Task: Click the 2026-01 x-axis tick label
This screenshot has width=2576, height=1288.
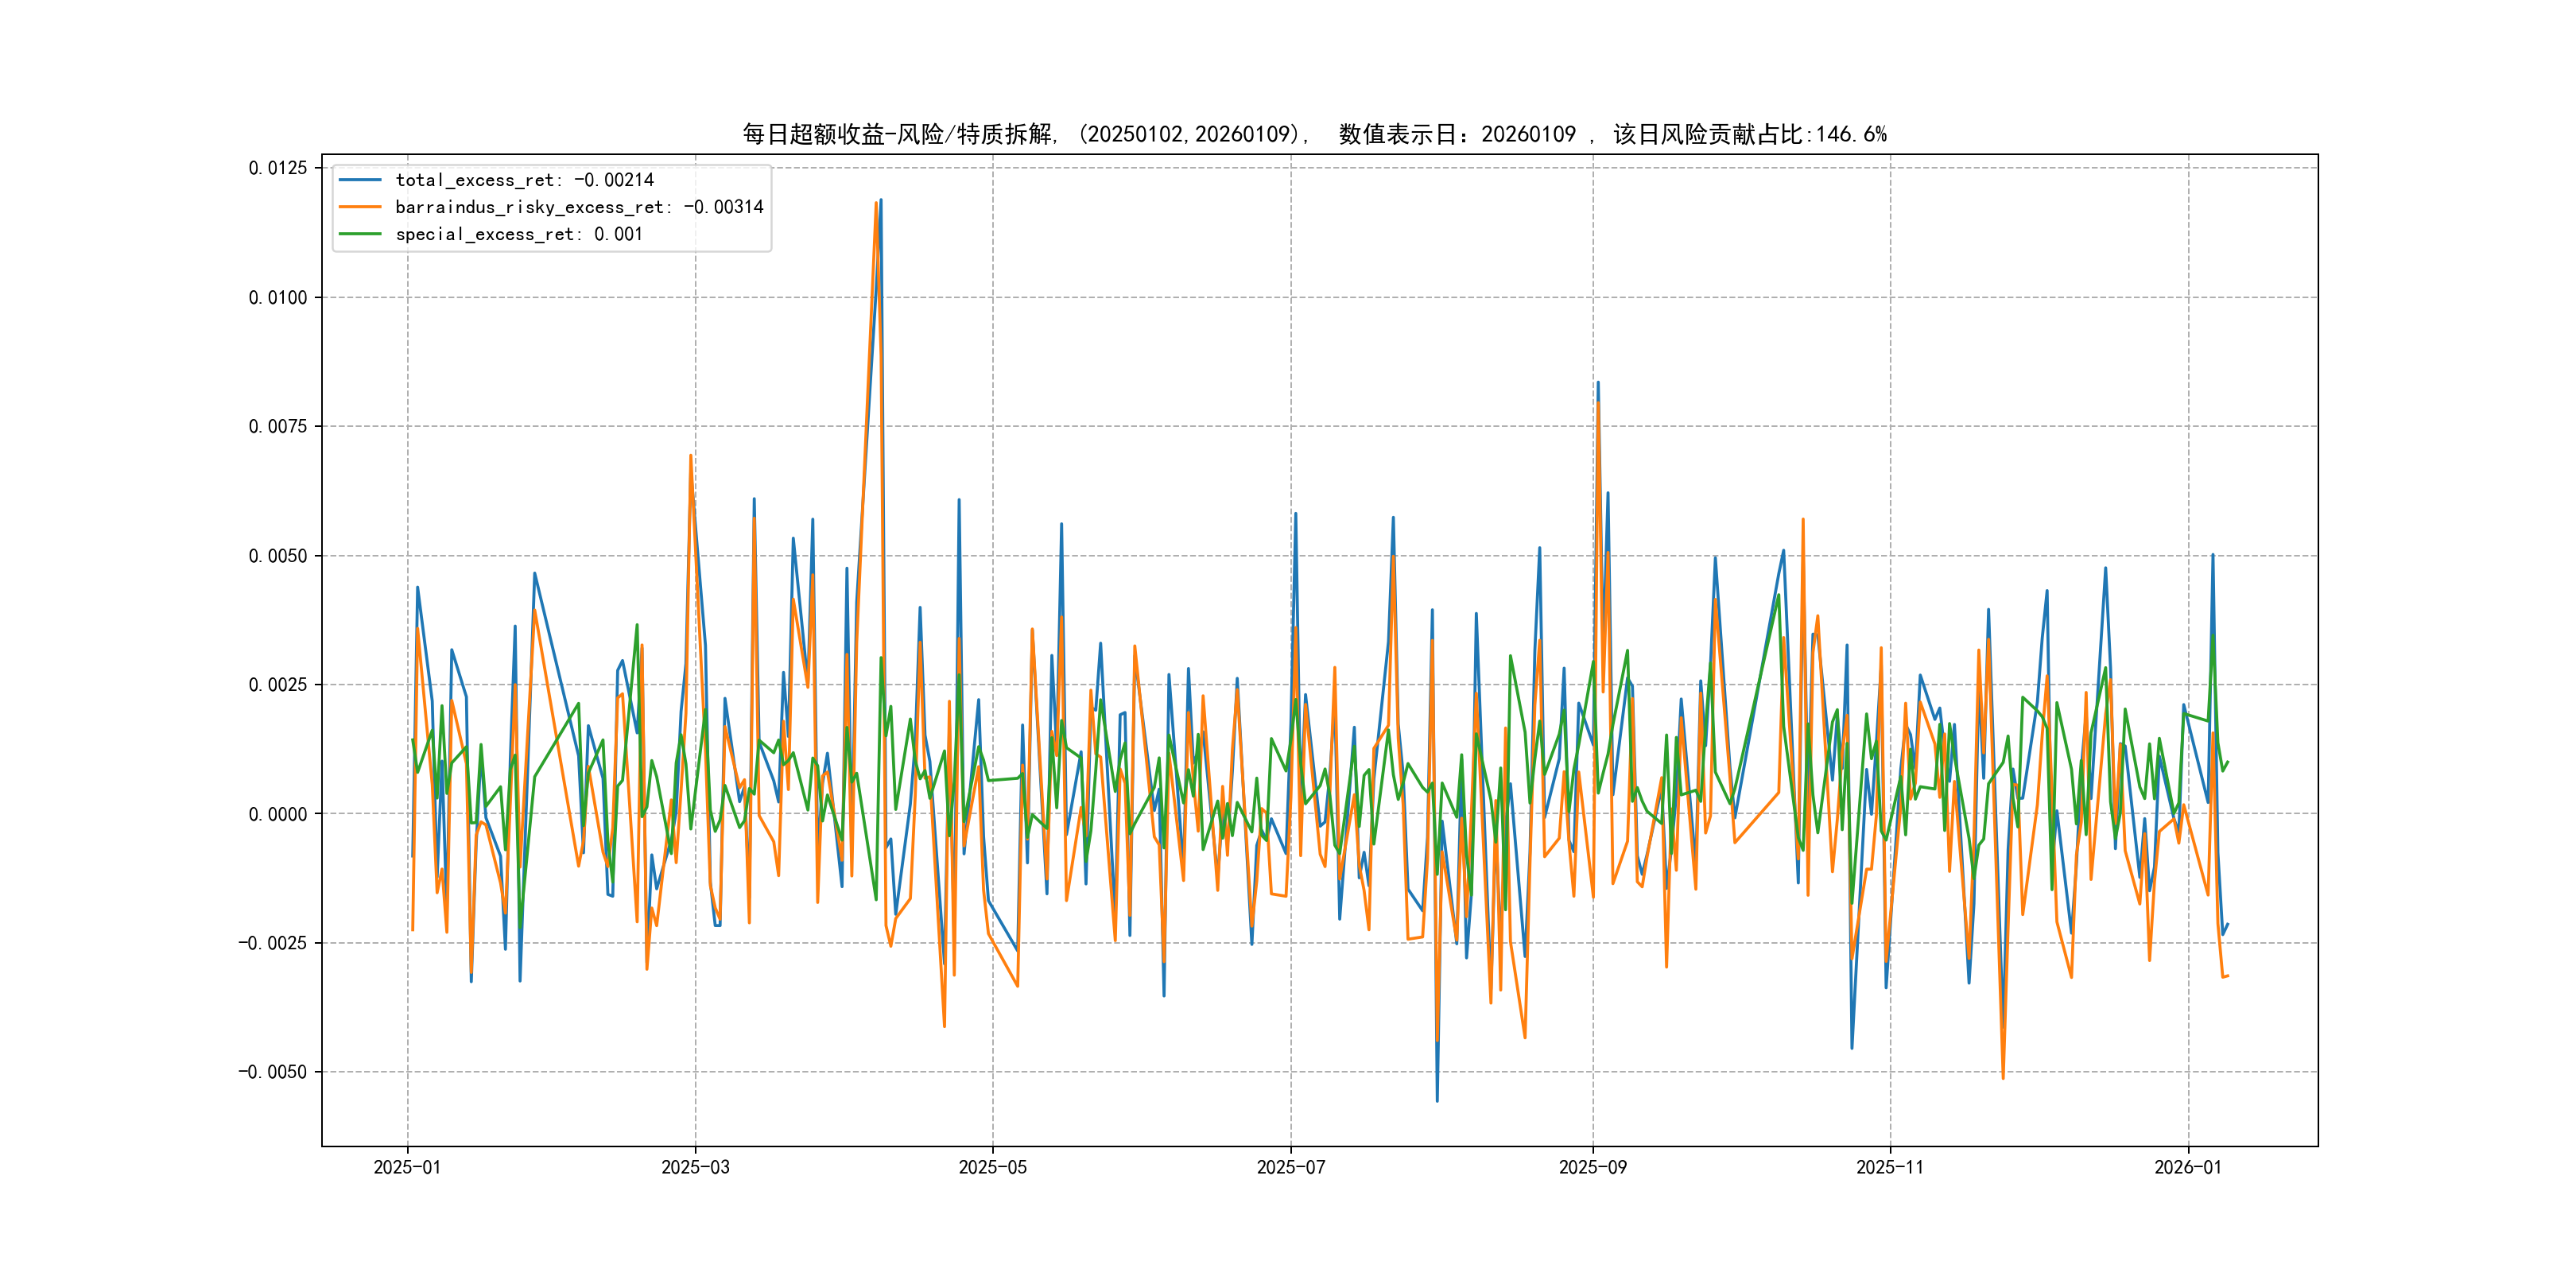Action: tap(2187, 1168)
